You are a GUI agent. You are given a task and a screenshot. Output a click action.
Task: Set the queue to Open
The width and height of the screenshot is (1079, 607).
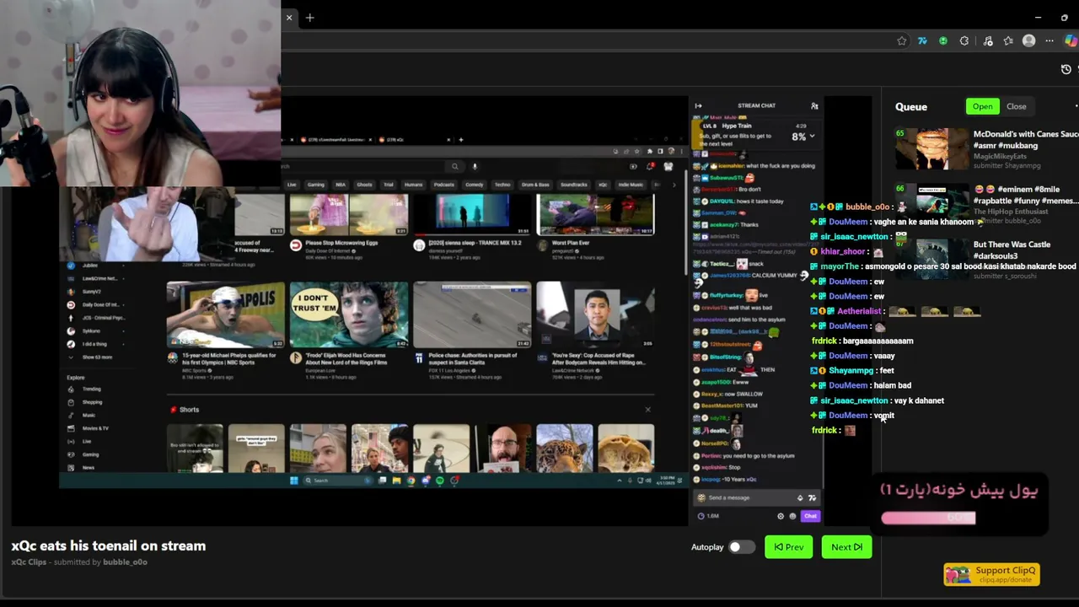[982, 106]
